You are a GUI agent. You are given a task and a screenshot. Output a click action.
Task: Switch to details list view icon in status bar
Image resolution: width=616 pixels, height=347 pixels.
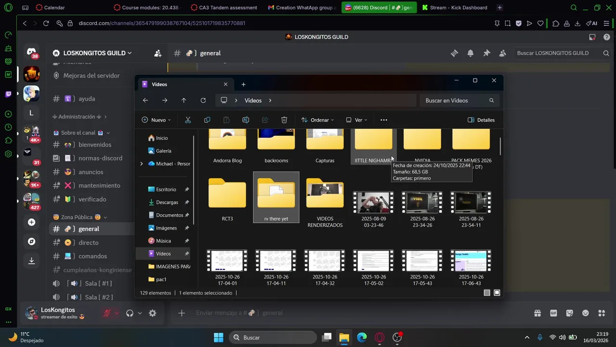point(487,293)
